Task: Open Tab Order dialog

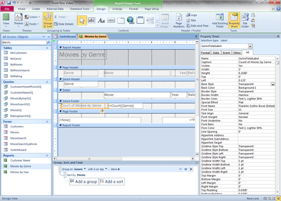Action: tap(245, 21)
